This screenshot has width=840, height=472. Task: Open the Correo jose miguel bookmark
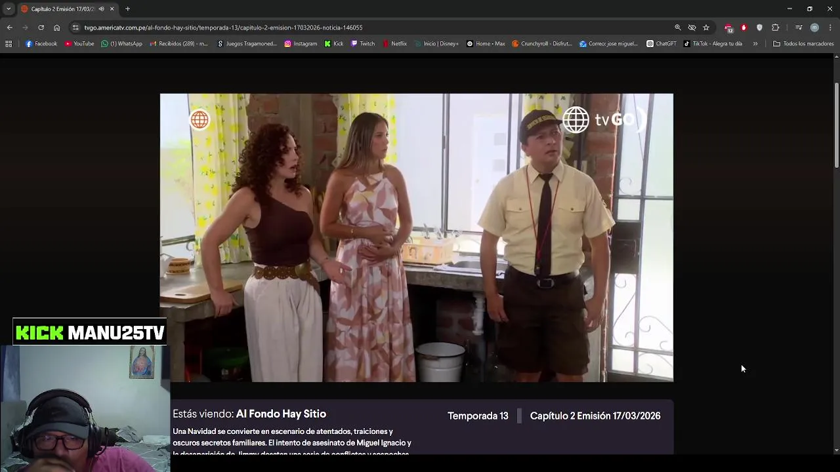tap(608, 44)
